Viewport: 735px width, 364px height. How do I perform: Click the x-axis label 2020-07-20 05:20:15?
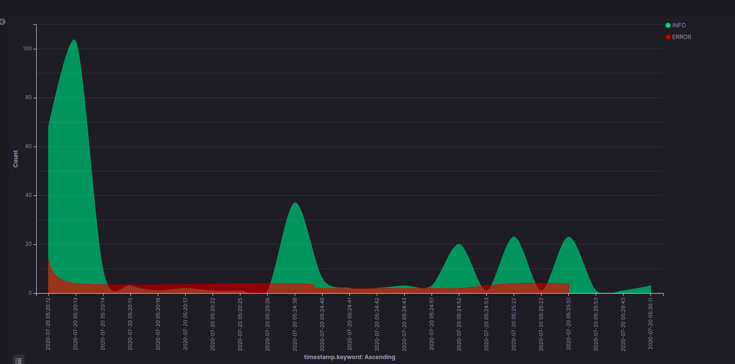(130, 323)
